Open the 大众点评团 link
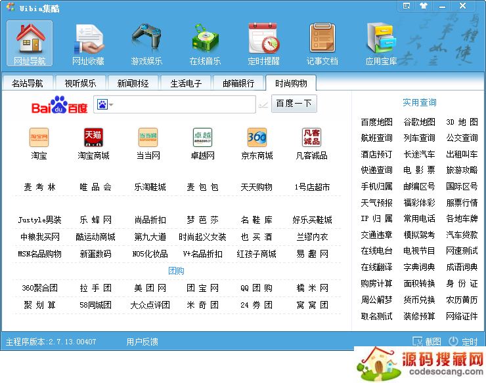Image resolution: width=486 pixels, height=383 pixels. (x=150, y=305)
